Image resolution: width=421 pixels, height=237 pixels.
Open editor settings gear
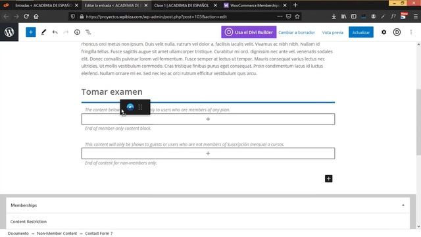384,32
